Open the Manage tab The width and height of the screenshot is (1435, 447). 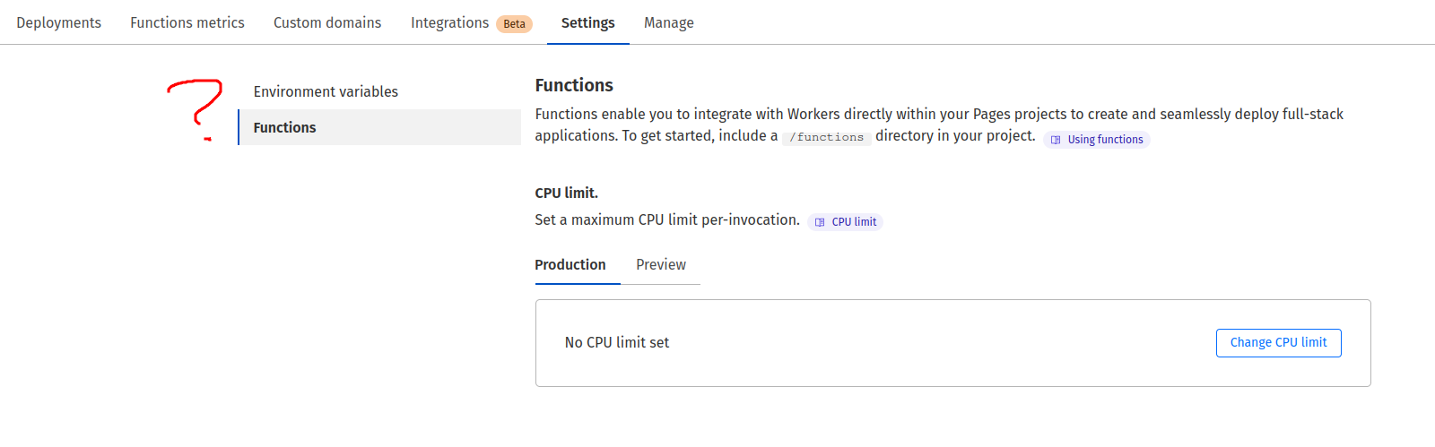[x=668, y=22]
